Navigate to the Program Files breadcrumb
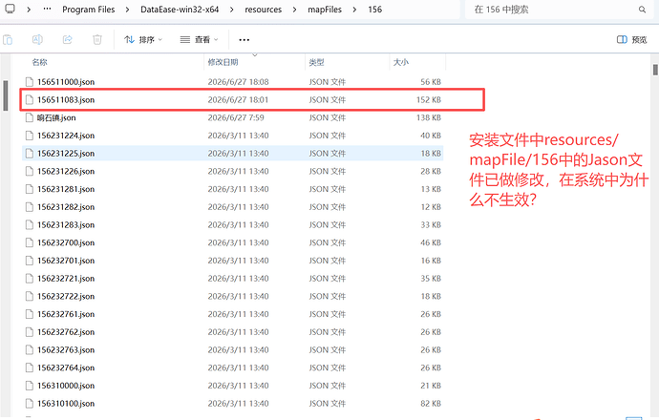Screen dimensions: 659x420 (88, 10)
